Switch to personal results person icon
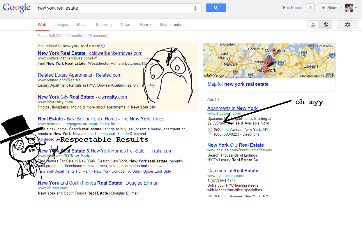The height and width of the screenshot is (226, 362). 313,25
